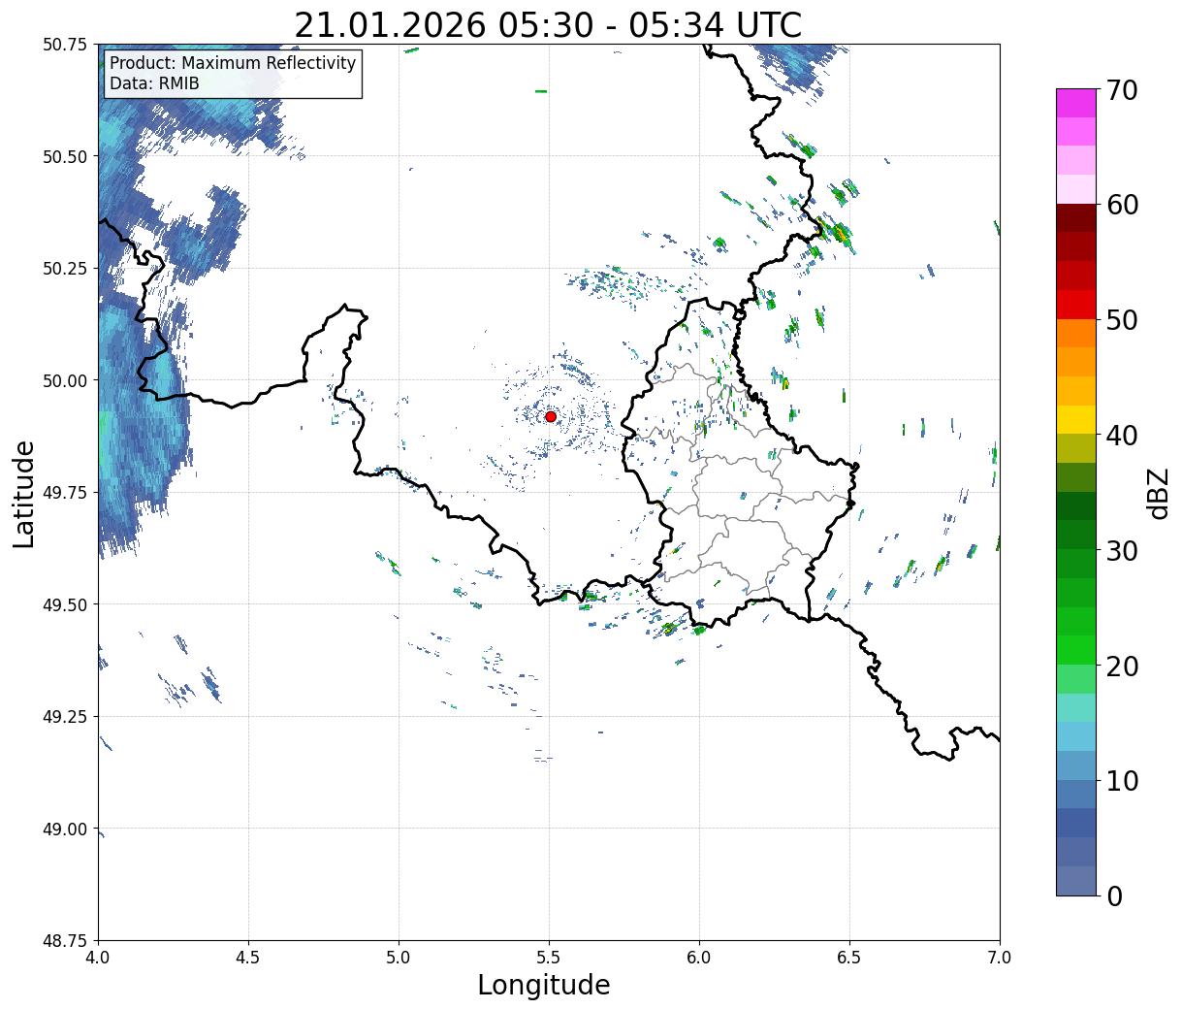1182x1009 pixels.
Task: Click the "Data: RMIB" legend line
Action: pos(154,83)
